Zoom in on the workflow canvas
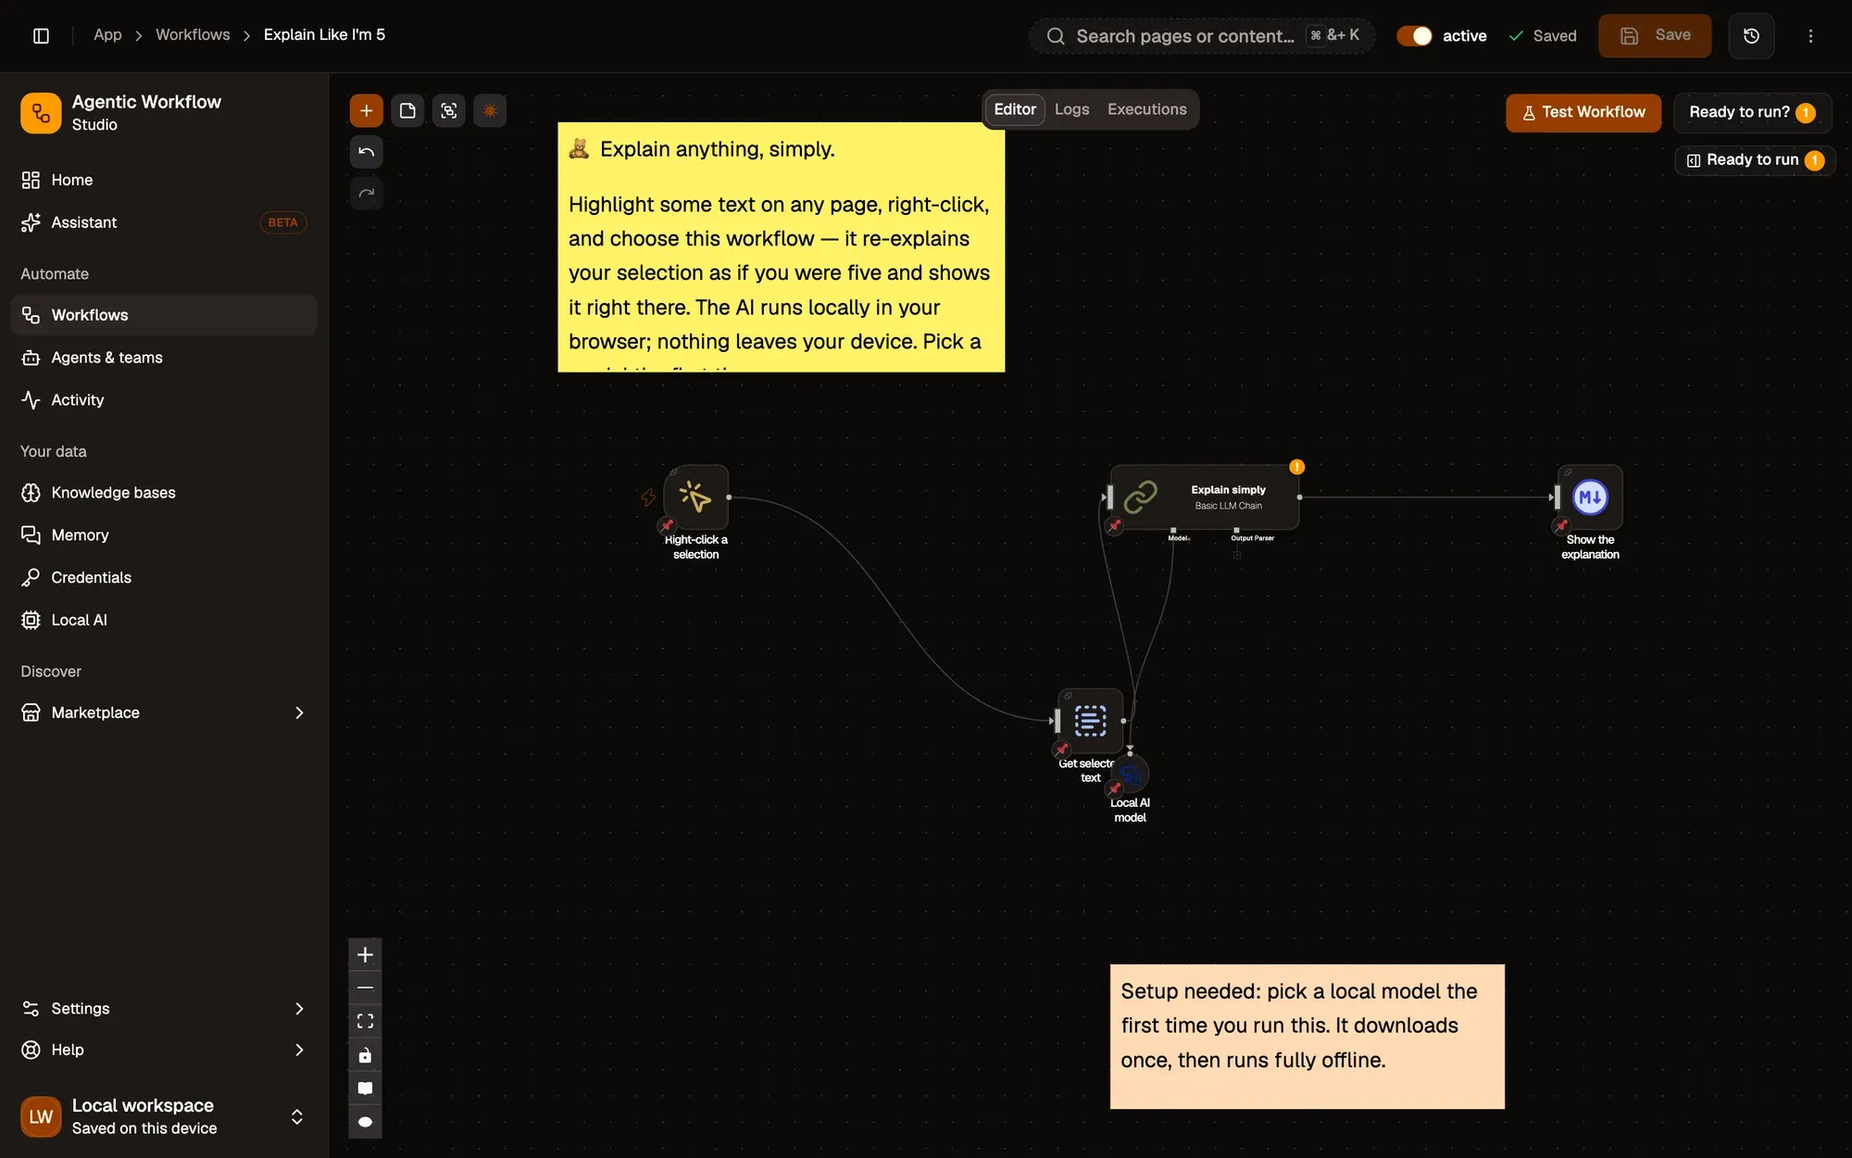This screenshot has height=1158, width=1852. click(365, 955)
